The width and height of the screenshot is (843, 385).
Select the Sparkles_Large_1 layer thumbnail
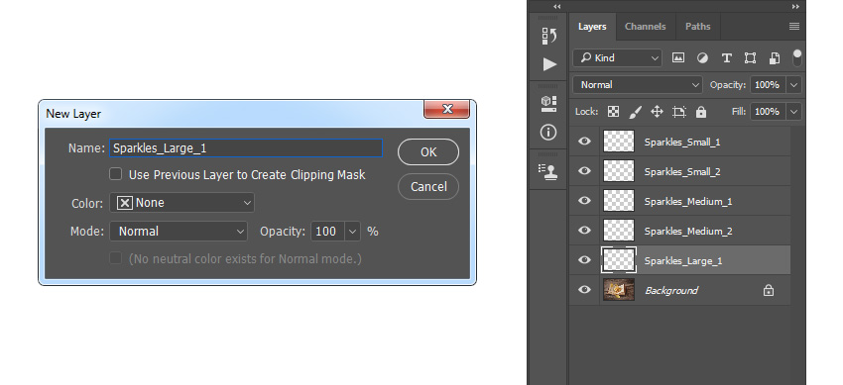[x=619, y=260]
